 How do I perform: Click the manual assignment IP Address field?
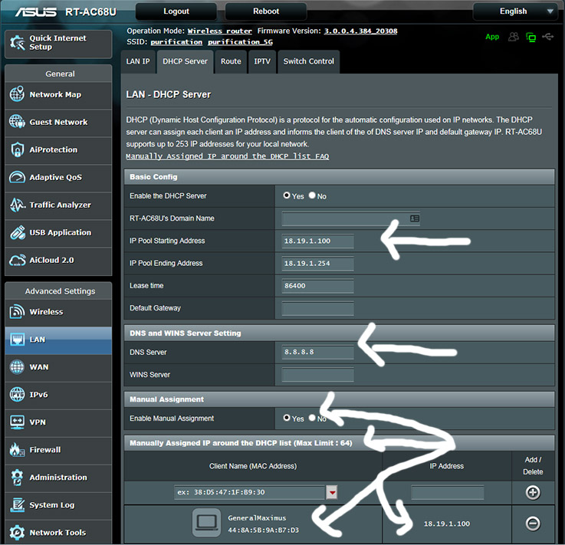[447, 492]
